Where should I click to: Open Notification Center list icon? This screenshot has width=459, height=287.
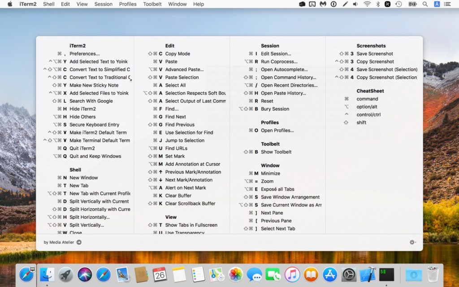point(449,4)
